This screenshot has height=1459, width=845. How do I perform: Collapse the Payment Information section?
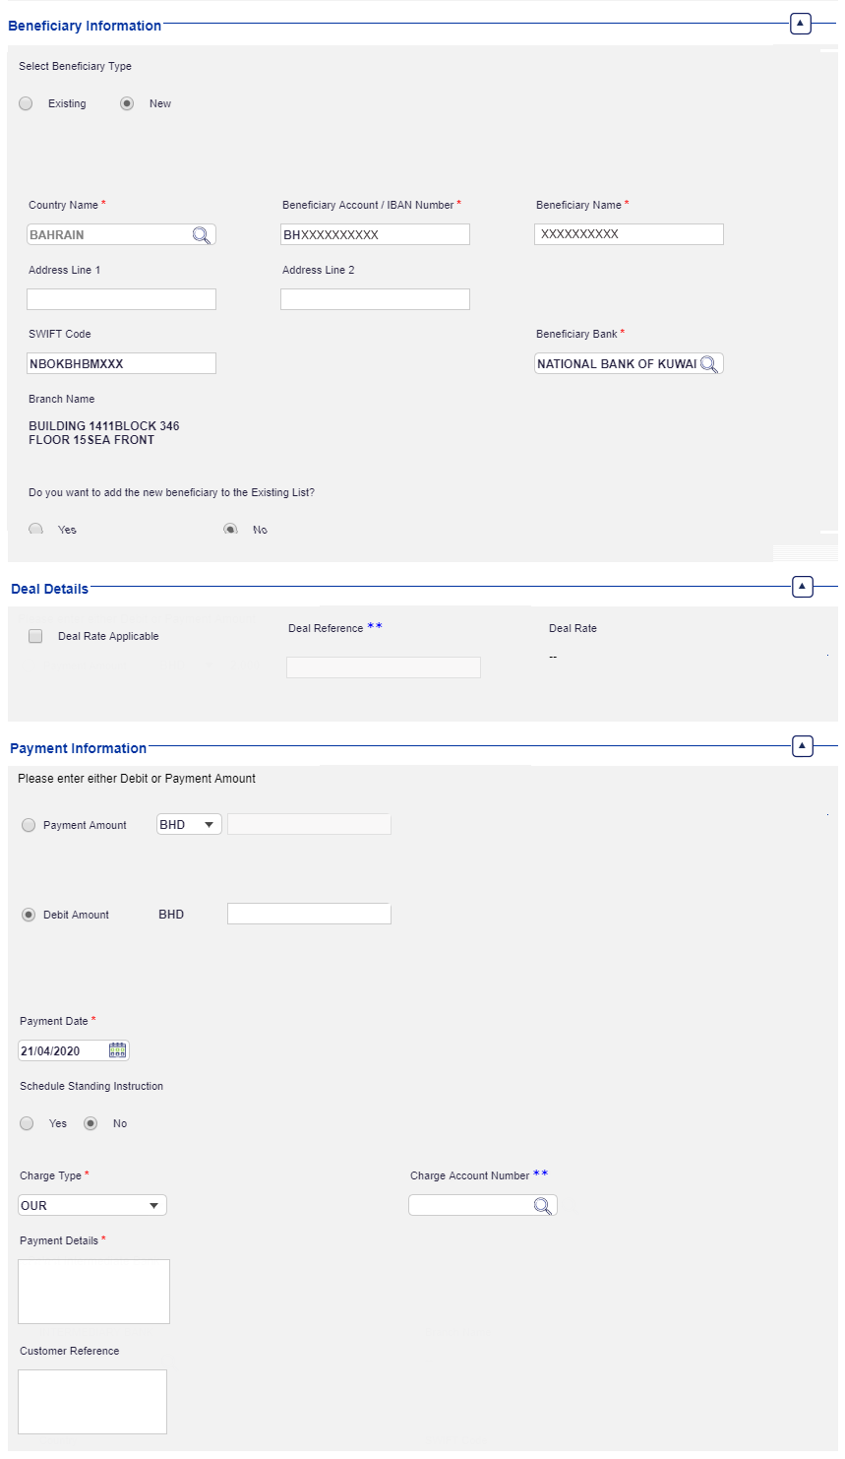pyautogui.click(x=803, y=747)
